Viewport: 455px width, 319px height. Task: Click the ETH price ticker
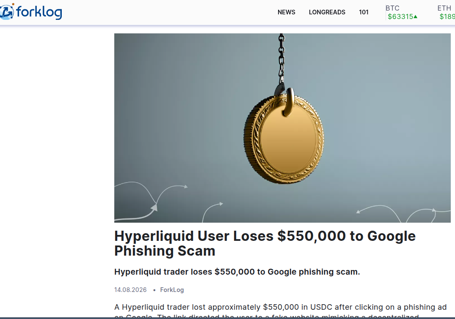tap(446, 12)
